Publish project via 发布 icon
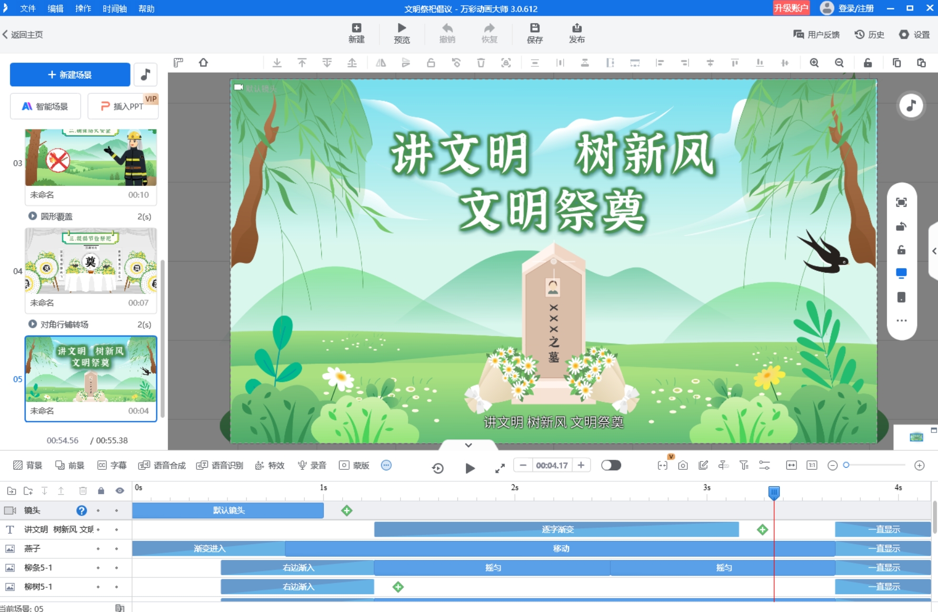938x612 pixels. 577,33
